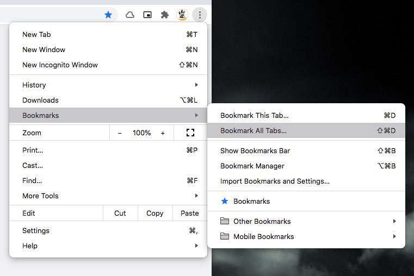Open the Other Bookmarks folder label
Screen dimensions: 414x276
click(262, 222)
